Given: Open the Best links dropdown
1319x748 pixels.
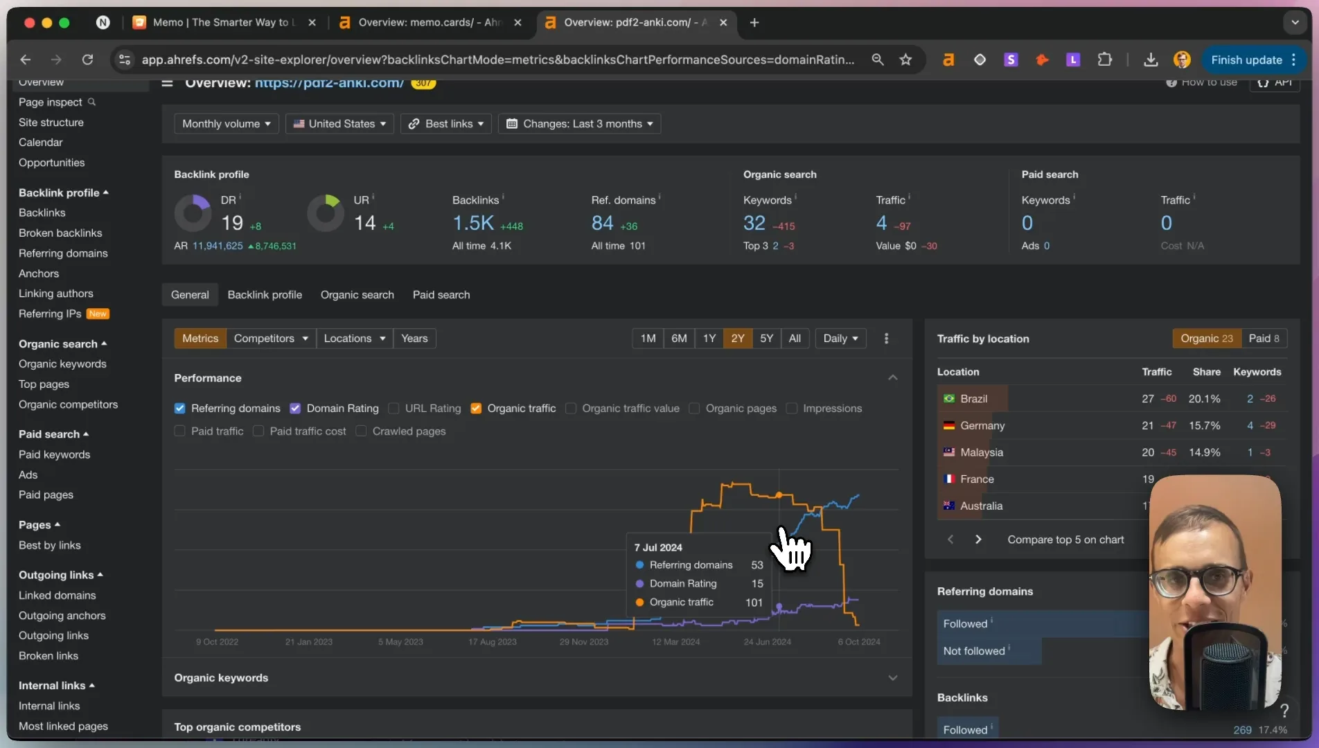Looking at the screenshot, I should click(x=446, y=123).
